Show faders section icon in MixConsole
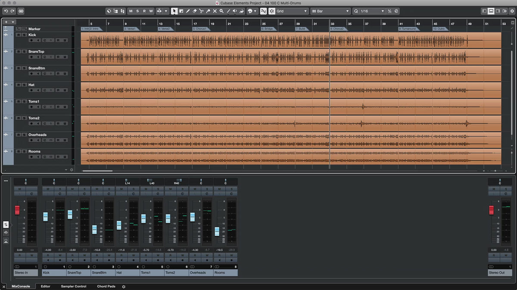517x290 pixels. (6, 225)
